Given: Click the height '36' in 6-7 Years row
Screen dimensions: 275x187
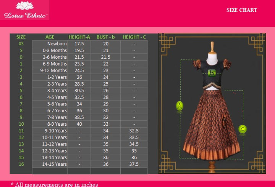Looking at the screenshot, I should click(79, 110).
